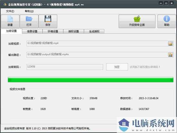Open the 帮助(H) menu
177x133 pixels.
29,11
